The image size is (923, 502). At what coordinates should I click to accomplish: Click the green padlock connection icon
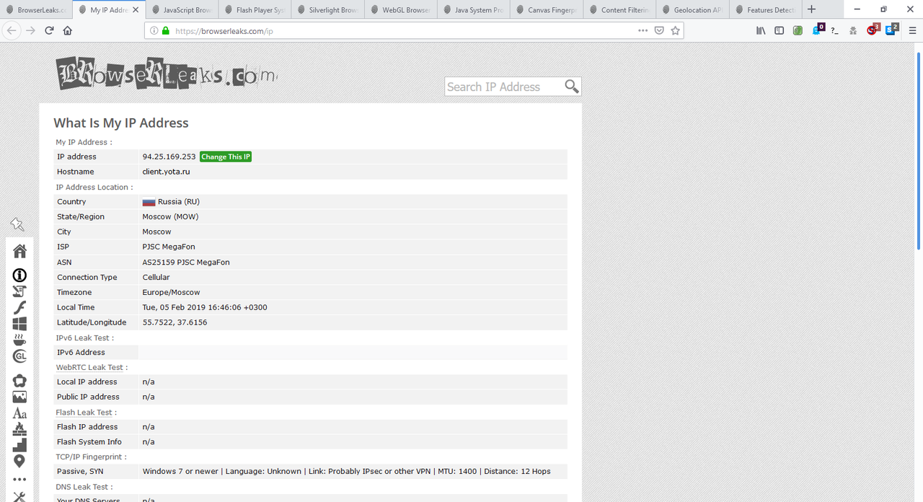(165, 31)
